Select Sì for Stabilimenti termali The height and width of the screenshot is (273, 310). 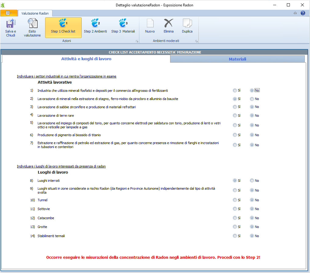pos(235,236)
